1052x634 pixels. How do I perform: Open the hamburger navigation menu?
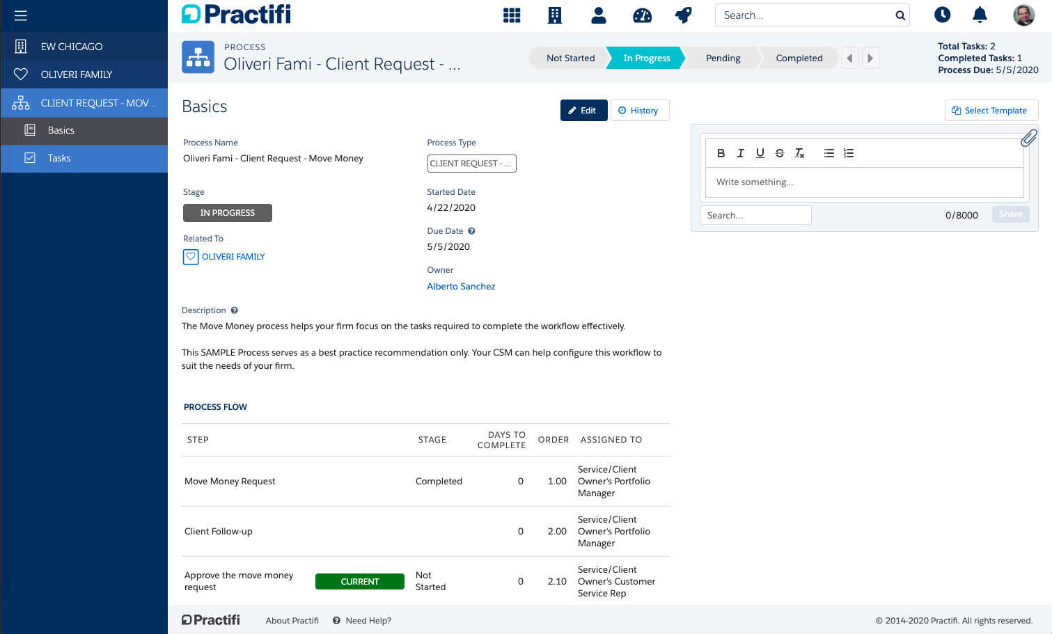21,15
